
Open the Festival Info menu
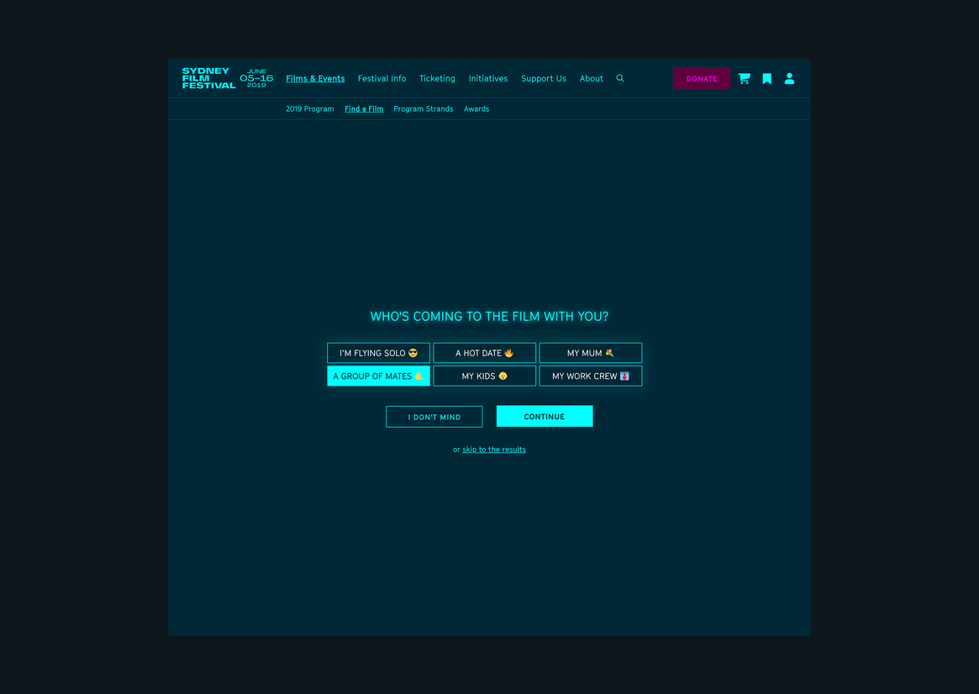pos(382,78)
